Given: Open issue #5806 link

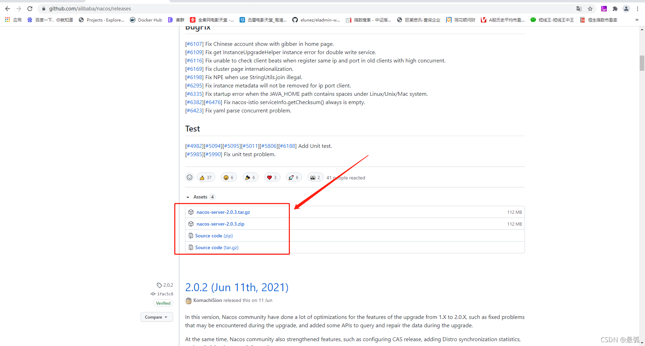Looking at the screenshot, I should pyautogui.click(x=269, y=146).
